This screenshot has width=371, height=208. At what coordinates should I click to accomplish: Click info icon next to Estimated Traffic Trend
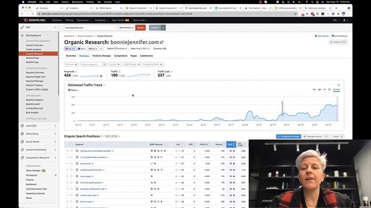(104, 85)
